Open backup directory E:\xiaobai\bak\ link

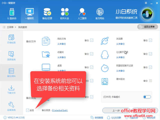60,110
